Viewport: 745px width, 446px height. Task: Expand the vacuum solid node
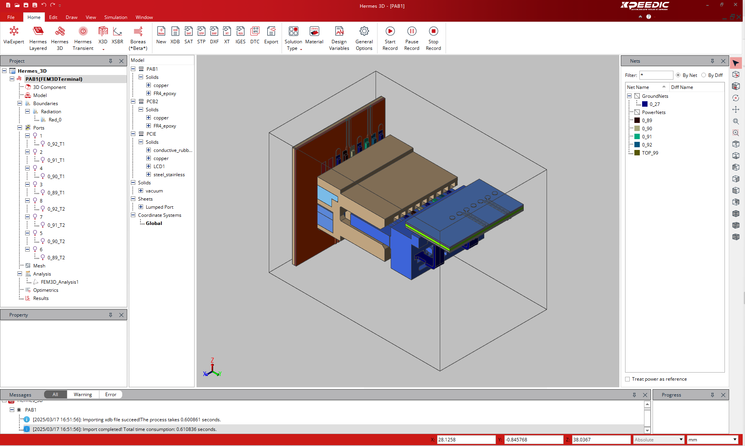click(141, 191)
